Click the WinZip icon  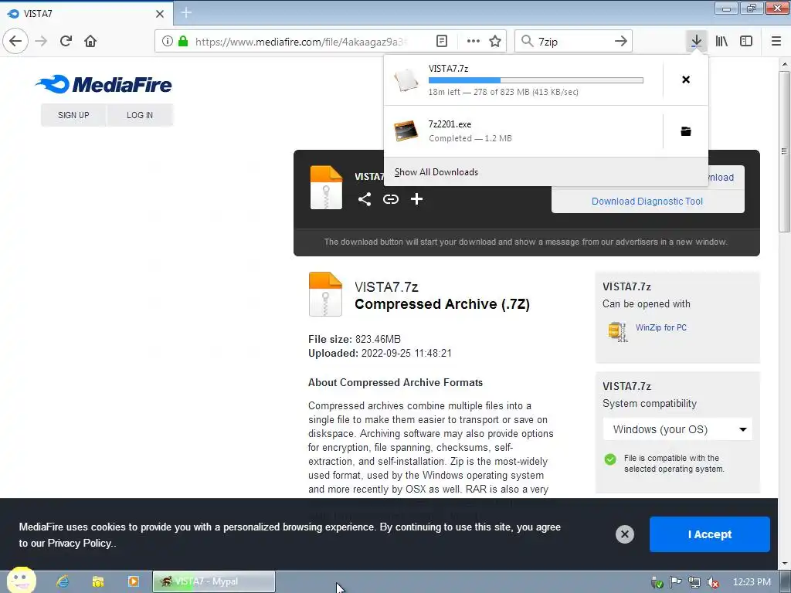(617, 332)
